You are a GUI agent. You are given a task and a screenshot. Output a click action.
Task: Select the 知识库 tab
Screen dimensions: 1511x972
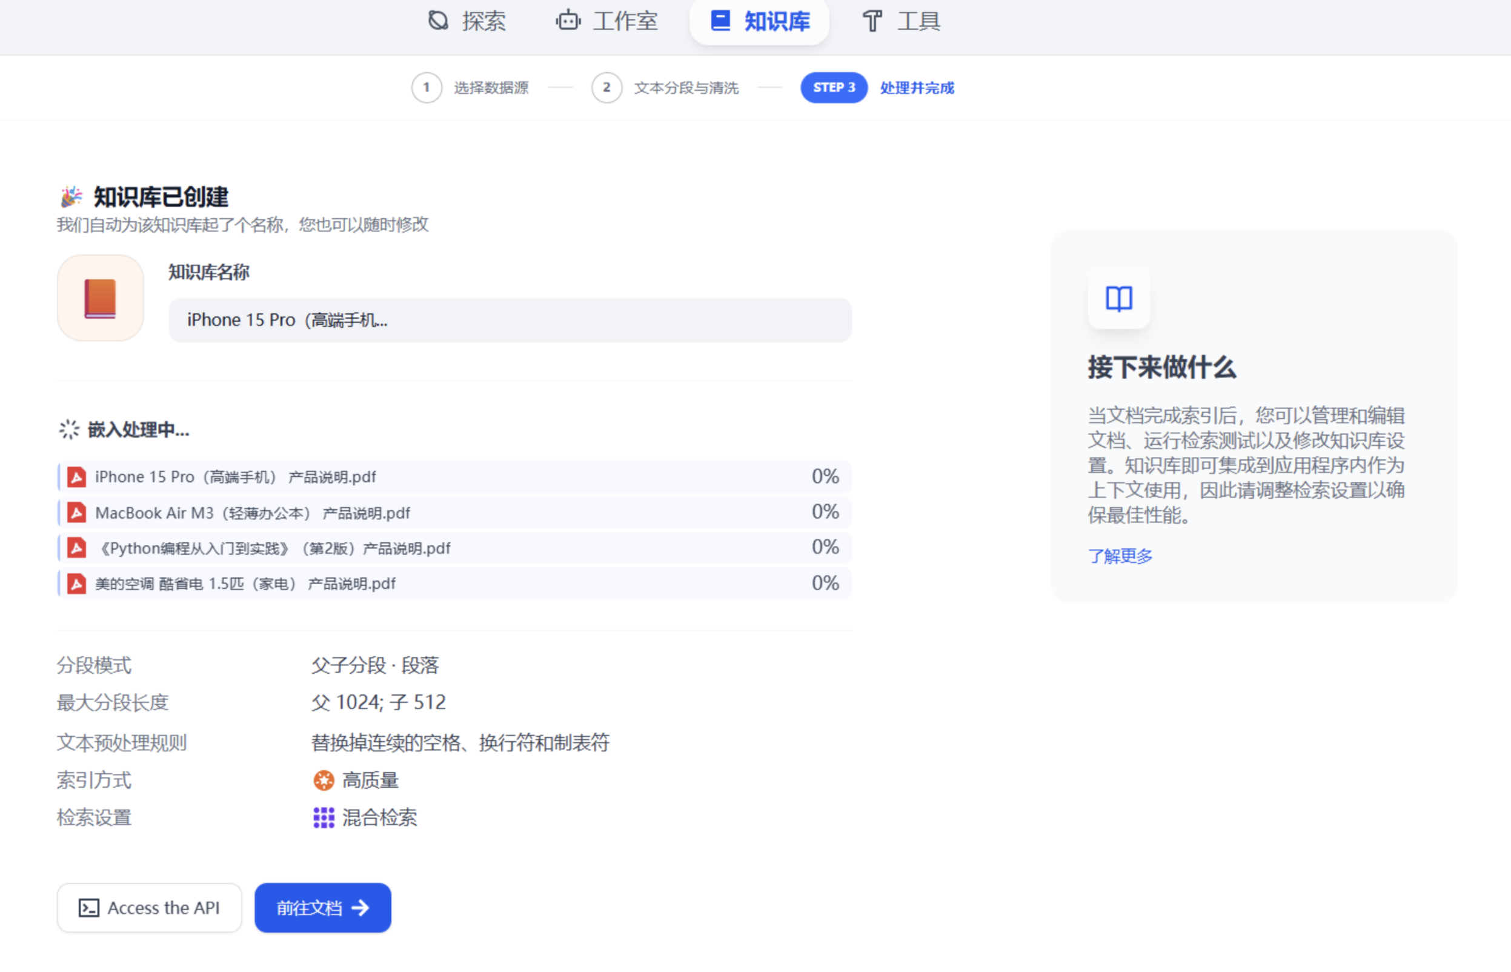pyautogui.click(x=760, y=21)
